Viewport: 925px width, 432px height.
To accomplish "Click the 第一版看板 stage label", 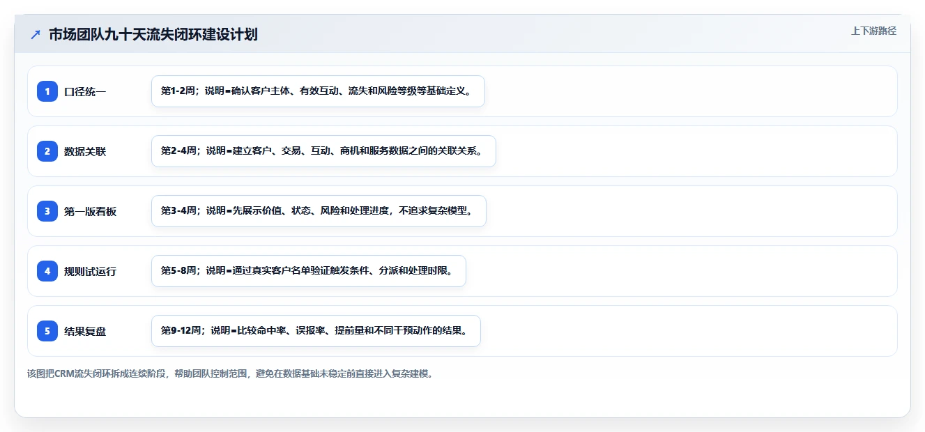I will click(91, 211).
